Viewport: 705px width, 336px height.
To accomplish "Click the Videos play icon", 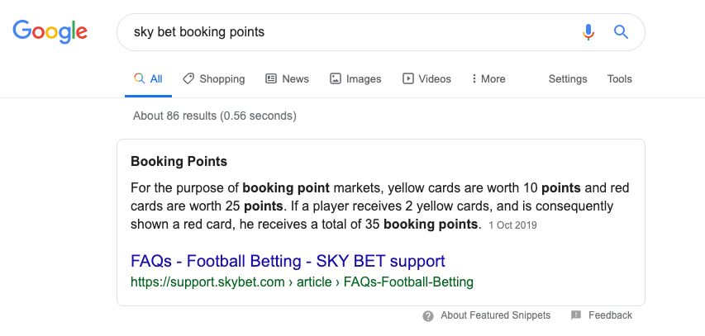I will (x=407, y=78).
